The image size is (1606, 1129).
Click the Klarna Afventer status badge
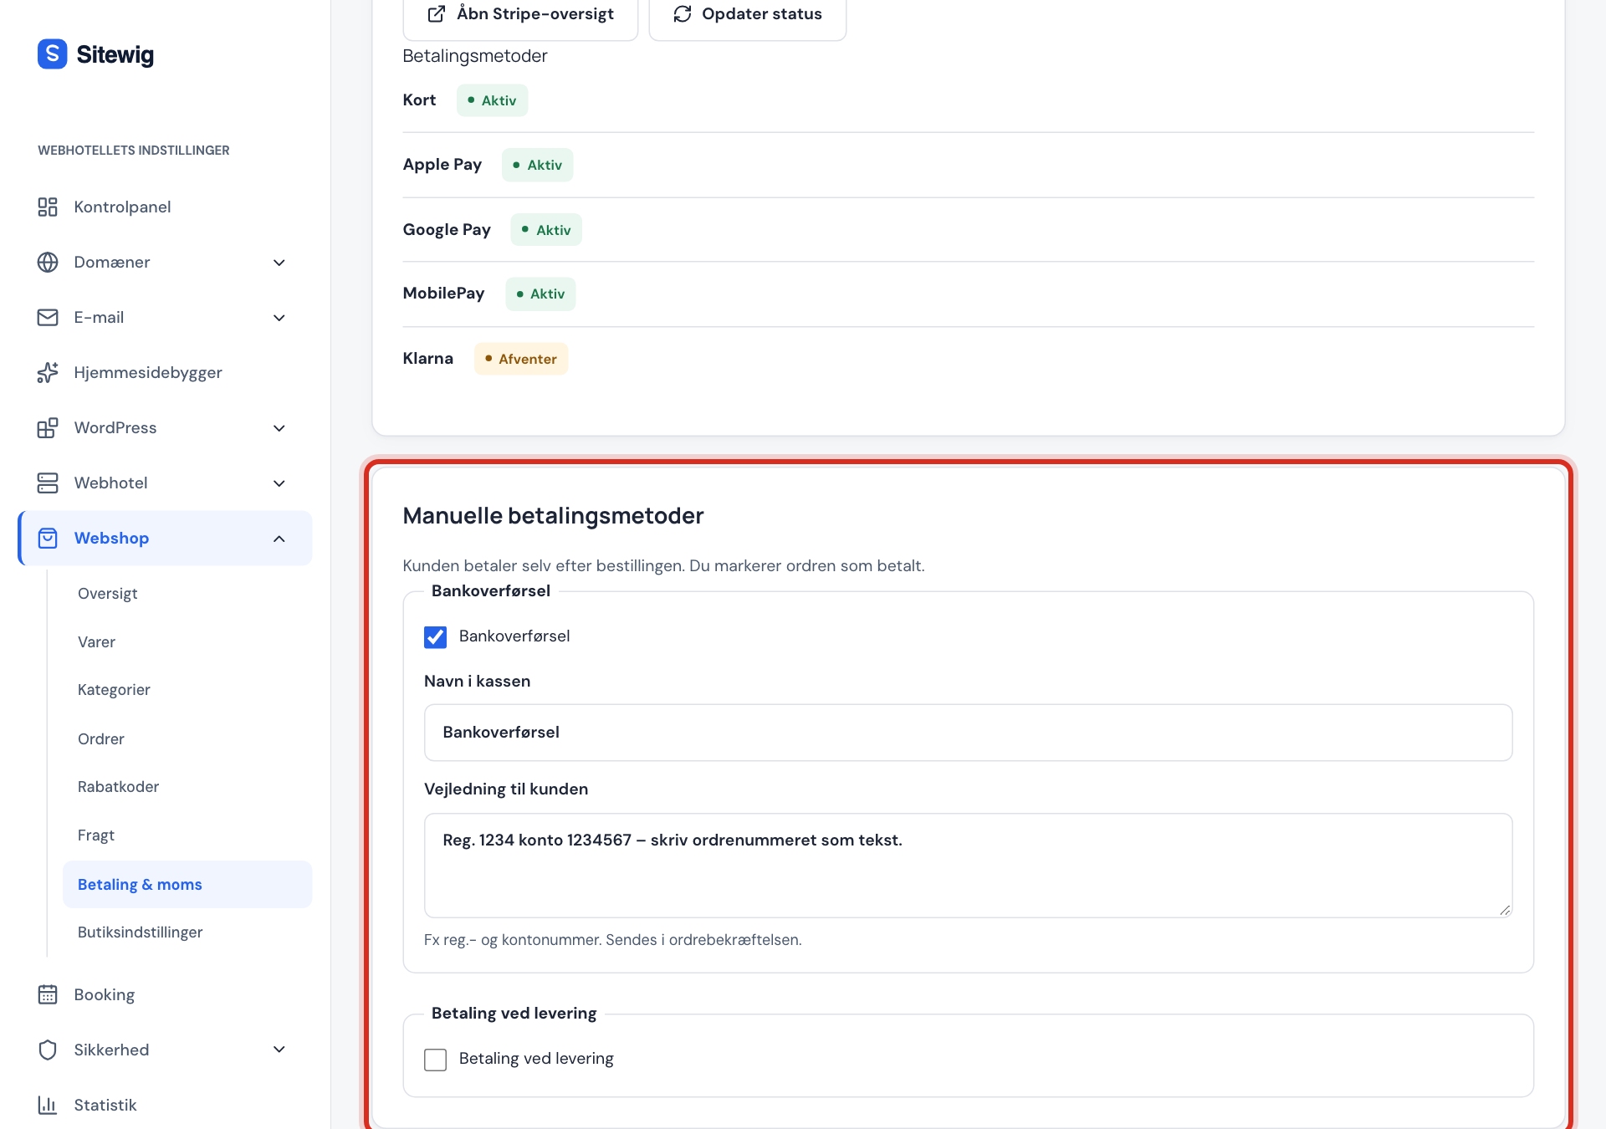(521, 359)
